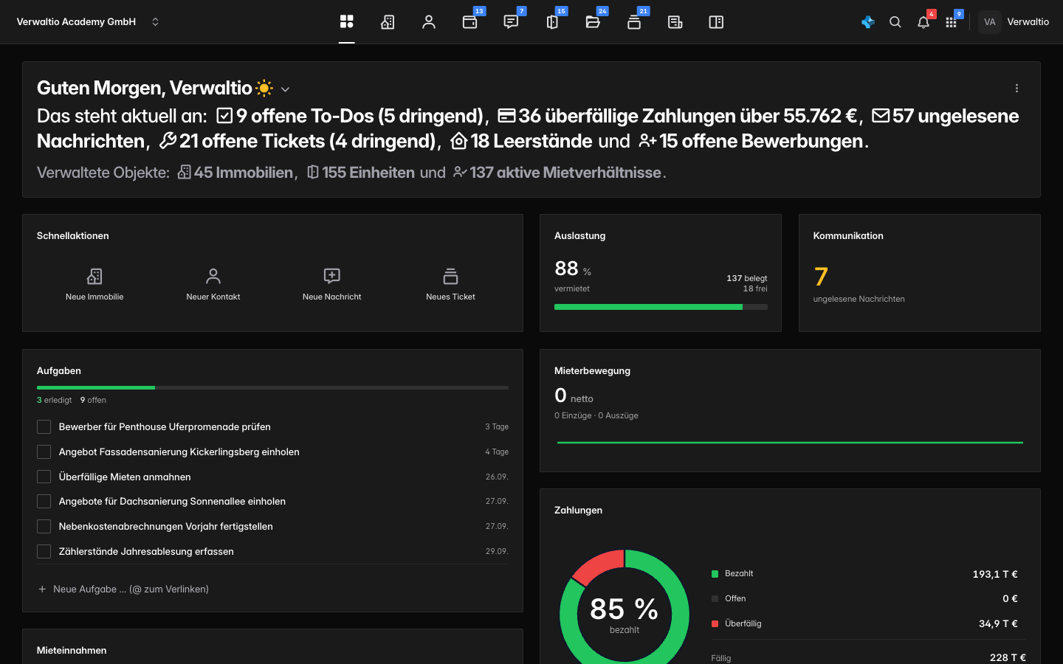Click the '4 Tage' due label
This screenshot has width=1063, height=664.
[x=497, y=452]
